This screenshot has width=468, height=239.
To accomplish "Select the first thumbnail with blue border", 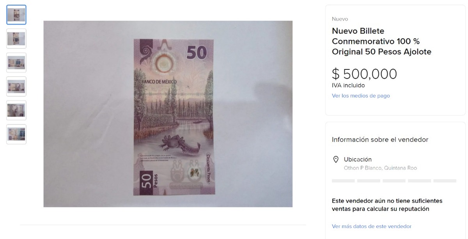I will click(16, 15).
